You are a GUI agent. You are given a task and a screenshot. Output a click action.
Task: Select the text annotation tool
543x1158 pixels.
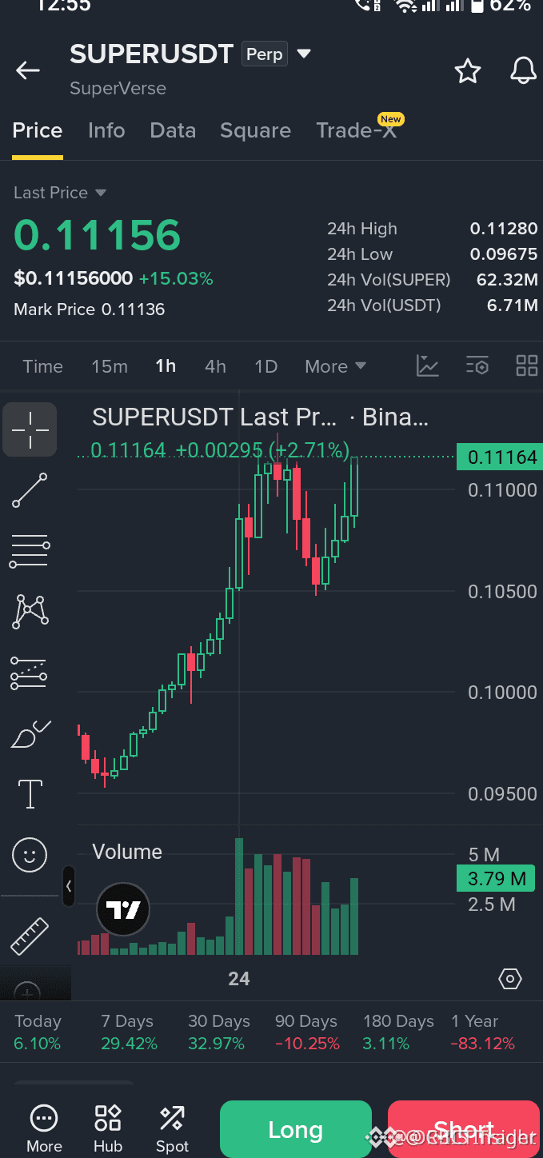(30, 794)
